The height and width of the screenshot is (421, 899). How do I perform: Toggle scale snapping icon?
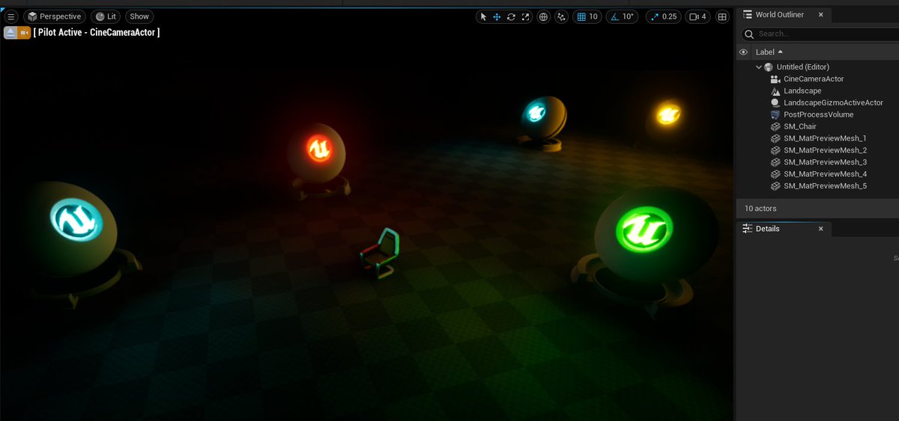(654, 16)
